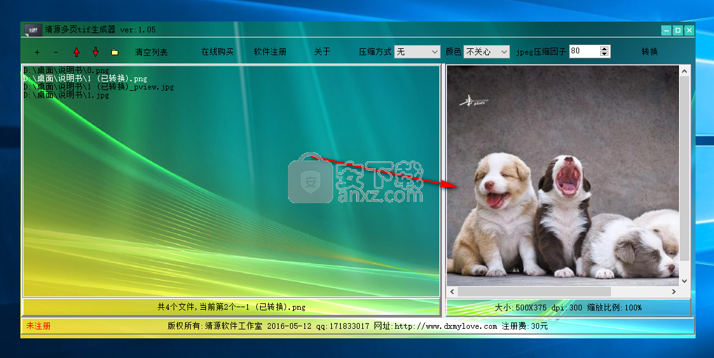Open the 关于 about item
714x358 pixels.
(x=322, y=52)
